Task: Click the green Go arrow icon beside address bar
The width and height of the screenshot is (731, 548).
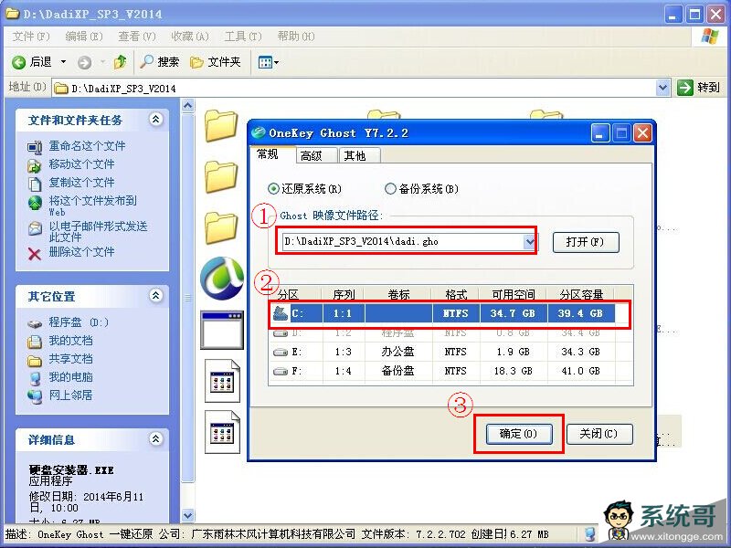Action: point(684,87)
